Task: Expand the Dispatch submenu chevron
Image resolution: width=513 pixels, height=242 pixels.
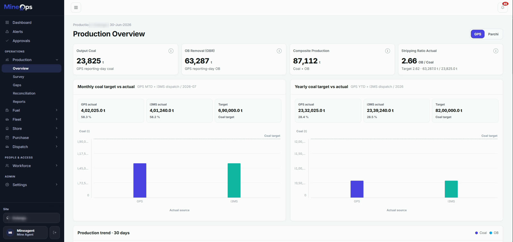Action: pos(57,147)
